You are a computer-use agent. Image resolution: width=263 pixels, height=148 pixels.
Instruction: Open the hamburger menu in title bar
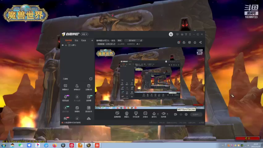pyautogui.click(x=190, y=34)
